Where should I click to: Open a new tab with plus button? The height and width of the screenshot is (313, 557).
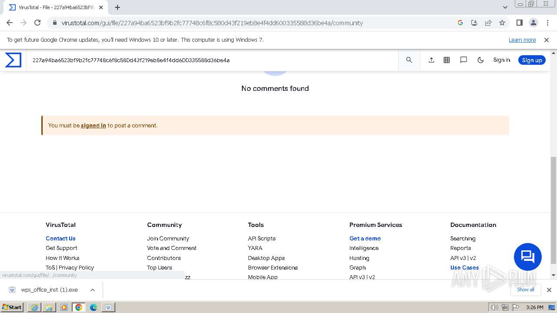point(117,7)
